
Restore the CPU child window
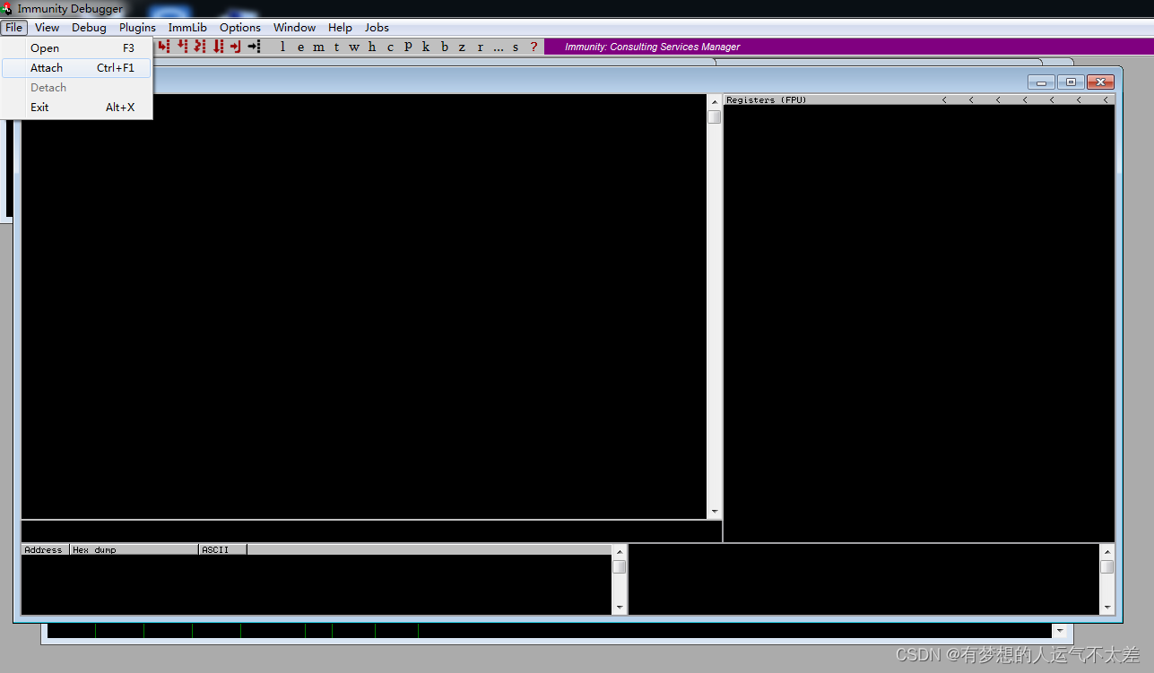pyautogui.click(x=1071, y=82)
